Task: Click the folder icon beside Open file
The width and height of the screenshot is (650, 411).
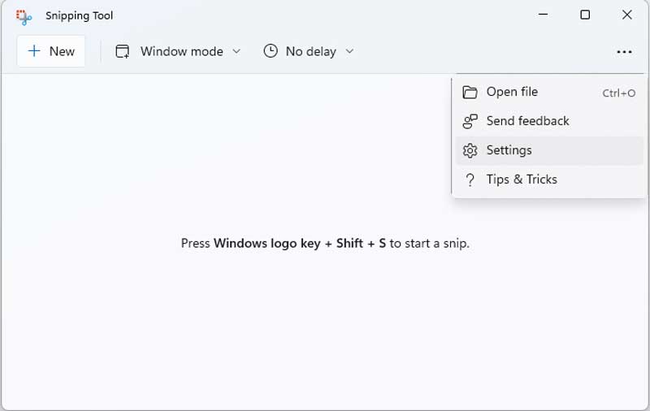Action: [x=470, y=92]
